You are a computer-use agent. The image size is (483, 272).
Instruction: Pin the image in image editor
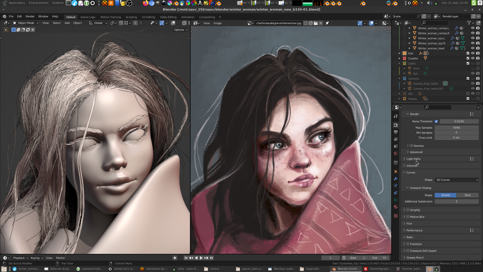click(x=327, y=23)
